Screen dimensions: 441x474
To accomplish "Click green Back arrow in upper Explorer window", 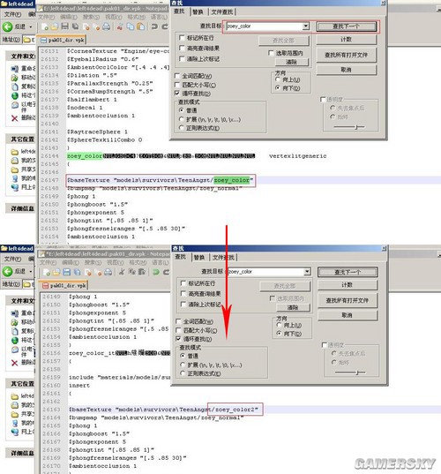I will [7, 26].
